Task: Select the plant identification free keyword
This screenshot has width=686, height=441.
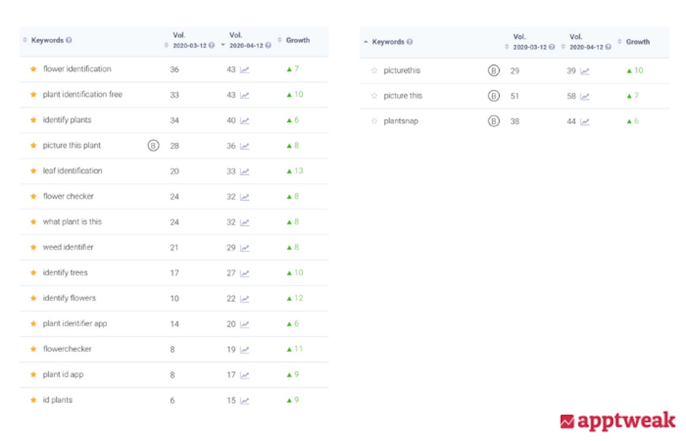Action: tap(82, 94)
